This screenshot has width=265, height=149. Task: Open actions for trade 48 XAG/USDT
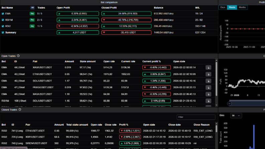(x=209, y=94)
